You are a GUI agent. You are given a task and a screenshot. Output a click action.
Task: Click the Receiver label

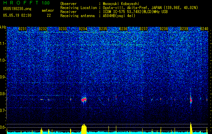click(68, 12)
